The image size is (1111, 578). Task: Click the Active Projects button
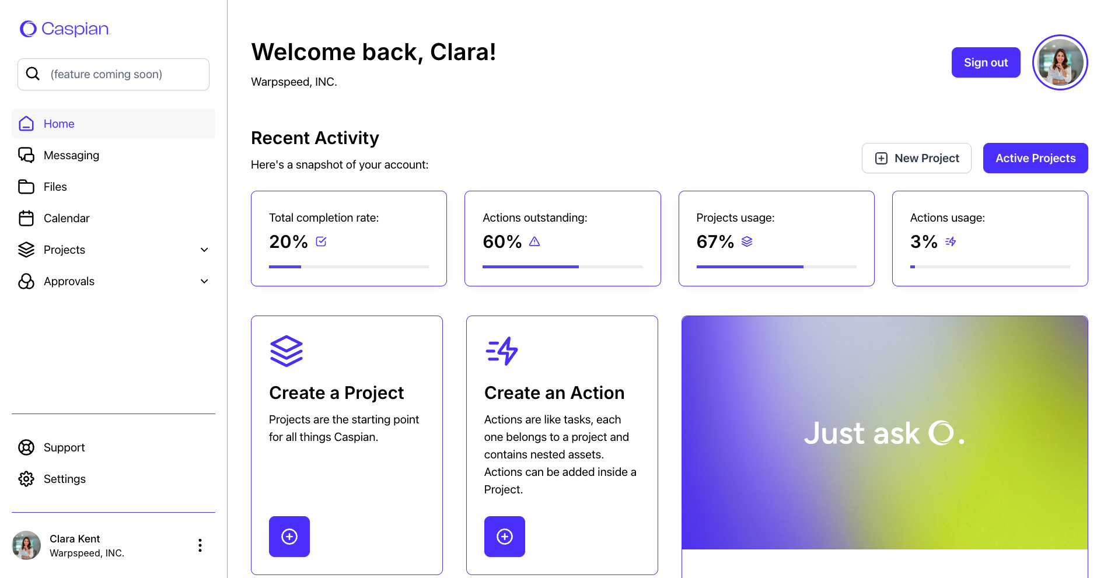(1035, 158)
